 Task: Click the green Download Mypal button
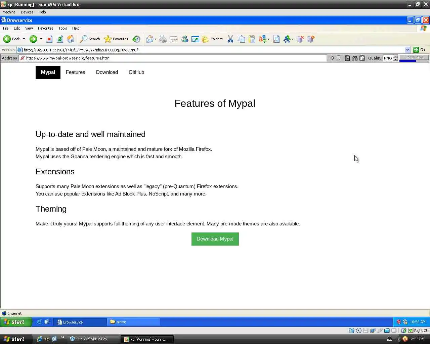(215, 239)
